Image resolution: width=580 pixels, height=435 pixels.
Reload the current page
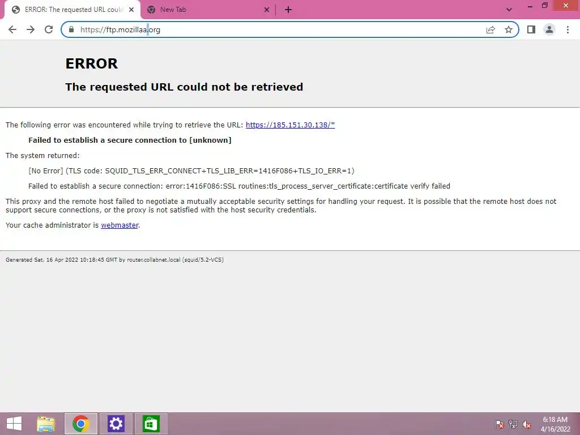49,29
